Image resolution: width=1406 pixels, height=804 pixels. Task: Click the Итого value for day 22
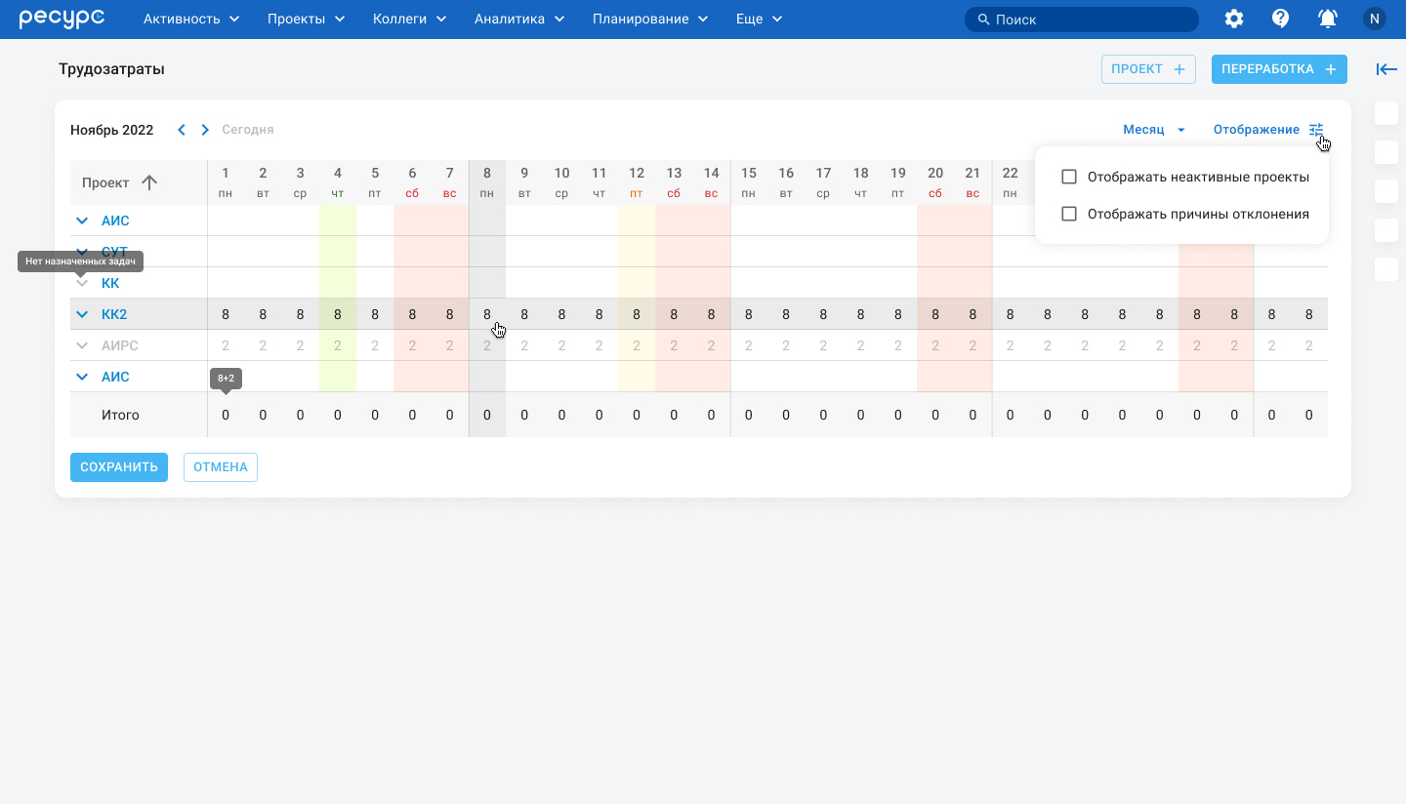tap(1011, 415)
